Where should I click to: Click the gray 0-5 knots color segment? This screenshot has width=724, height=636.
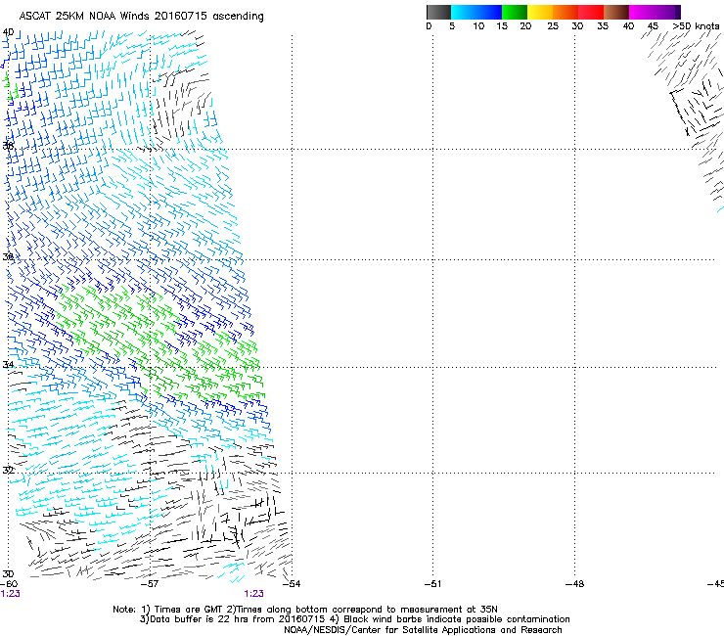pyautogui.click(x=438, y=12)
